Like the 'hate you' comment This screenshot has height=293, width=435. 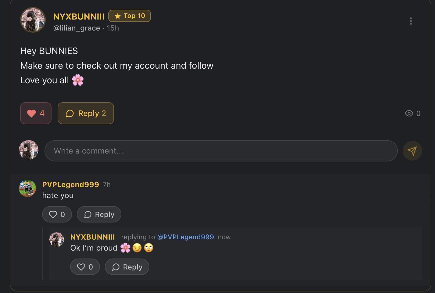pyautogui.click(x=57, y=215)
